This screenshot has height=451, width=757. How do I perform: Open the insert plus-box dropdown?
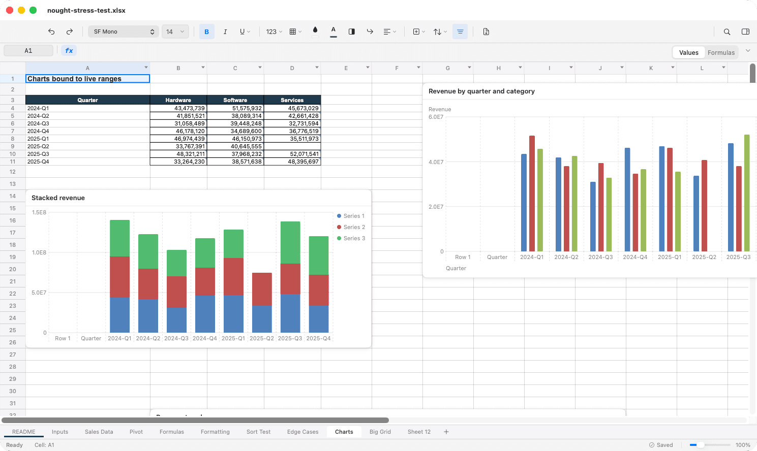(x=419, y=31)
